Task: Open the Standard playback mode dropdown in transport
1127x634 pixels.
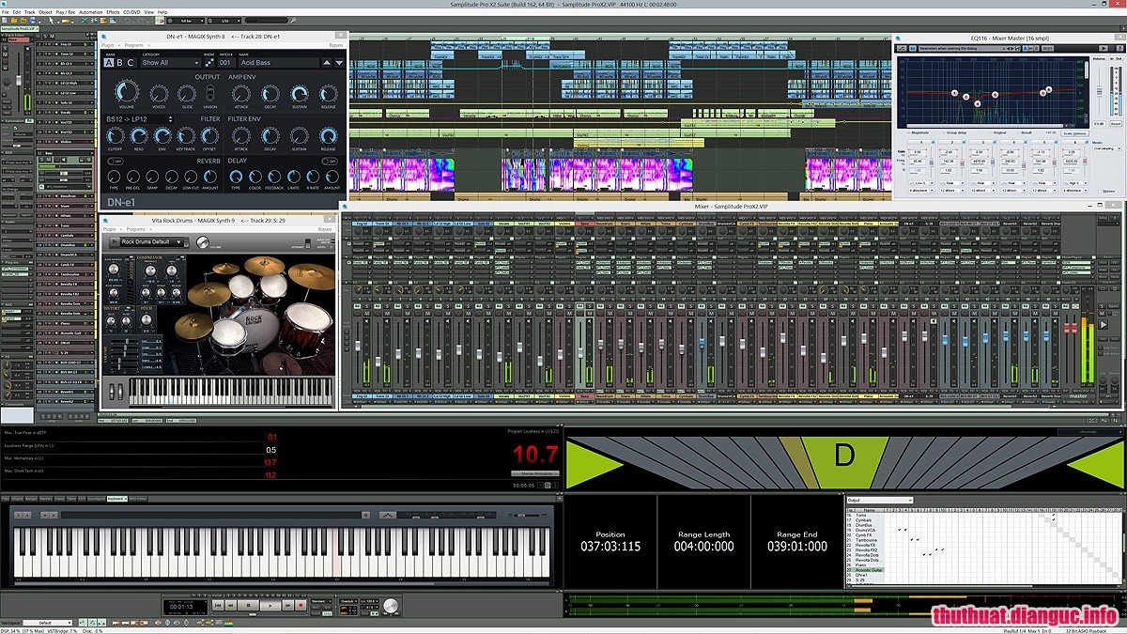Action: 322,601
